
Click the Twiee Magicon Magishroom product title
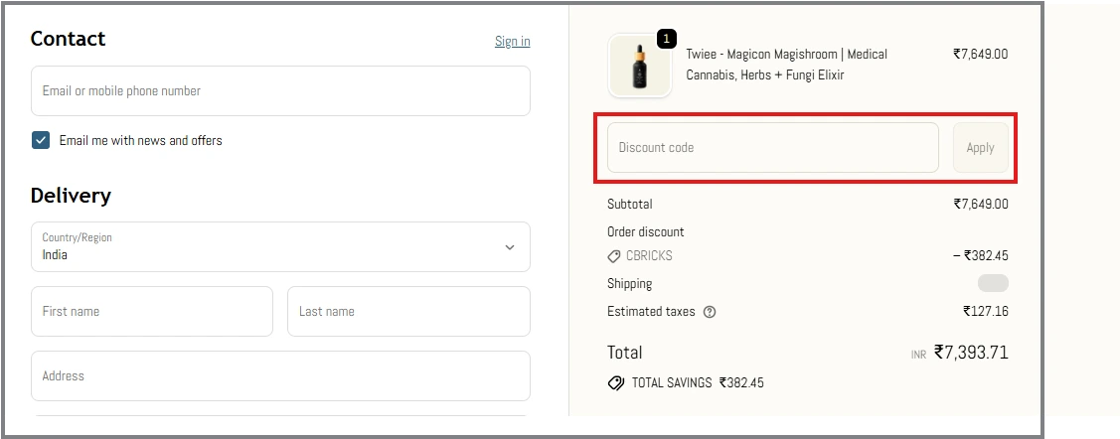786,65
